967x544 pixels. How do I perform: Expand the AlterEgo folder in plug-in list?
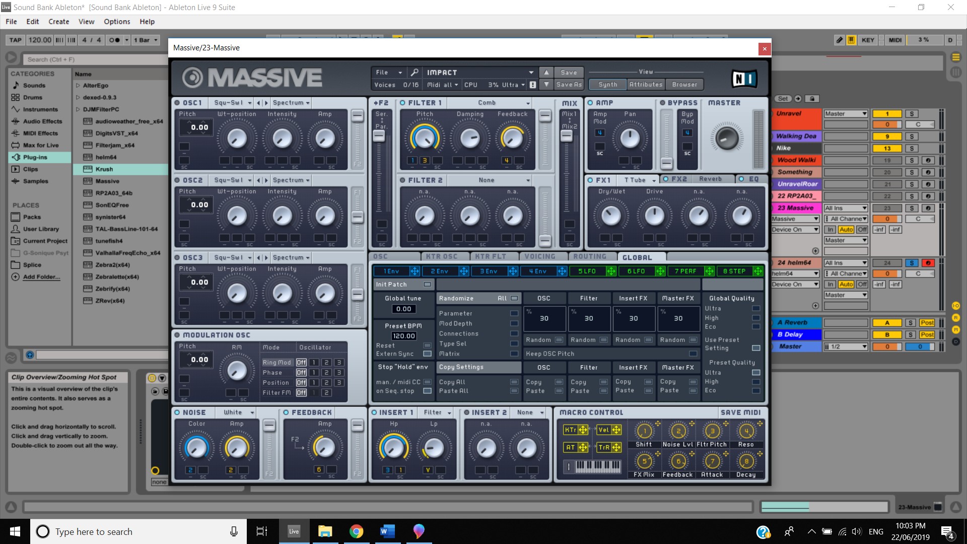[78, 86]
